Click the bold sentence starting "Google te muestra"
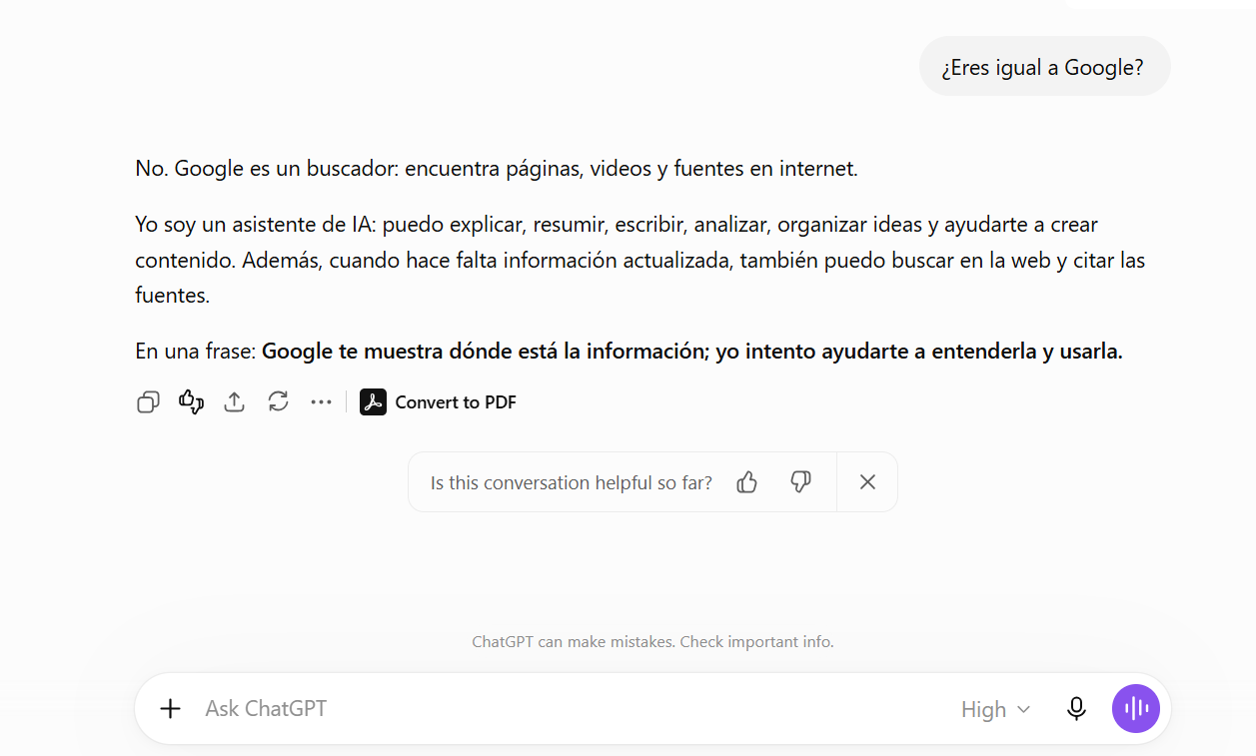Viewport: 1256px width, 756px height. click(x=692, y=352)
